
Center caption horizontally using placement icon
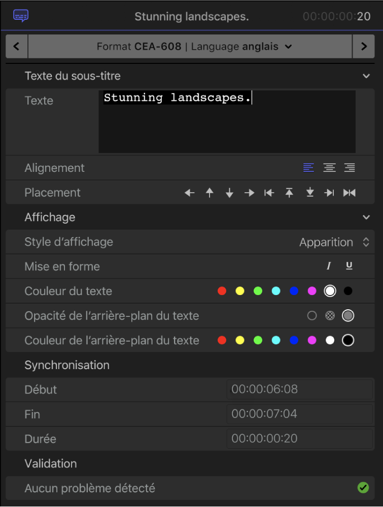pos(350,193)
